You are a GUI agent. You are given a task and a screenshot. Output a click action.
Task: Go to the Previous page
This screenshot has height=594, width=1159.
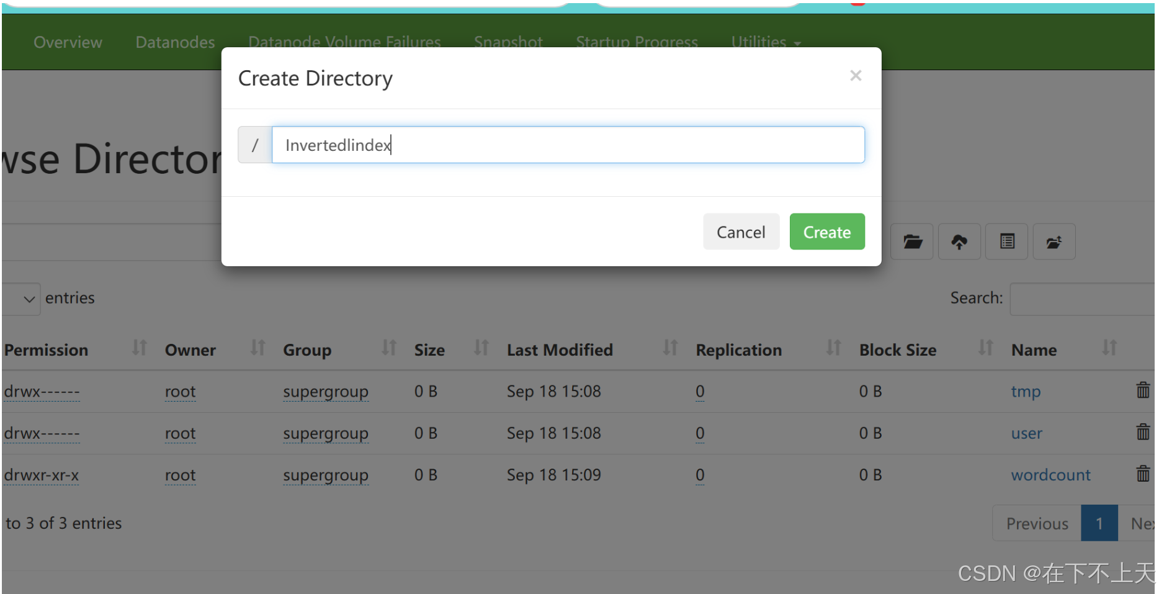point(1037,523)
